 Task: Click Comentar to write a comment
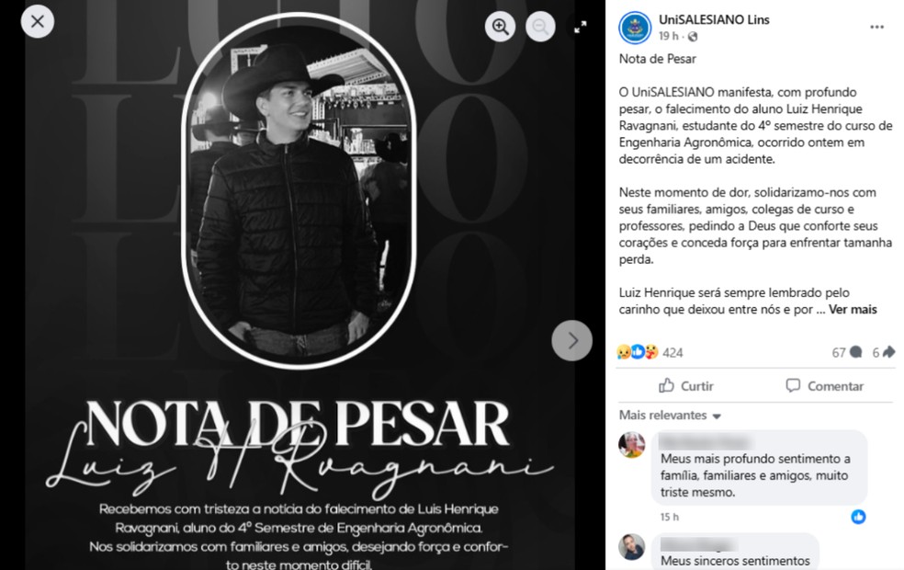[x=824, y=386]
